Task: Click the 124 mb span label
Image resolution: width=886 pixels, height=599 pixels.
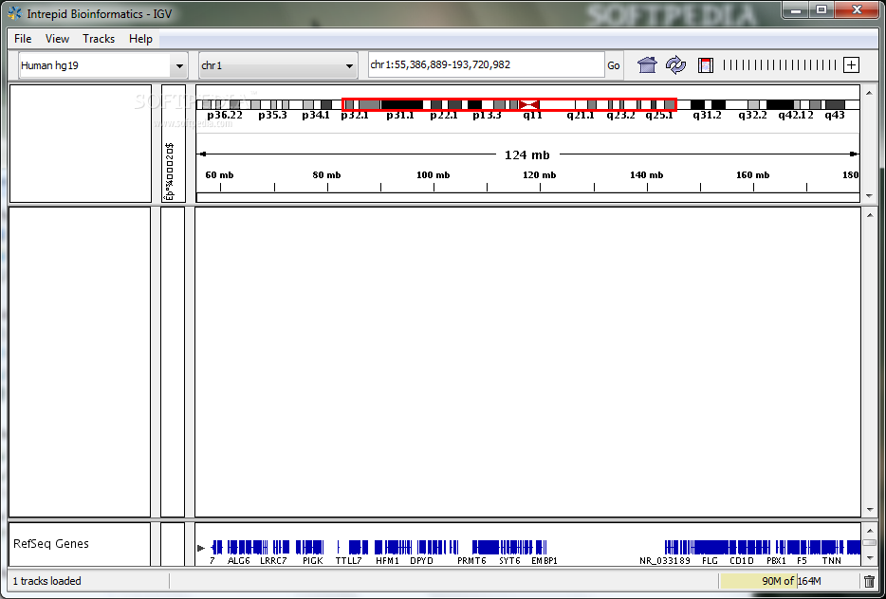Action: tap(527, 154)
